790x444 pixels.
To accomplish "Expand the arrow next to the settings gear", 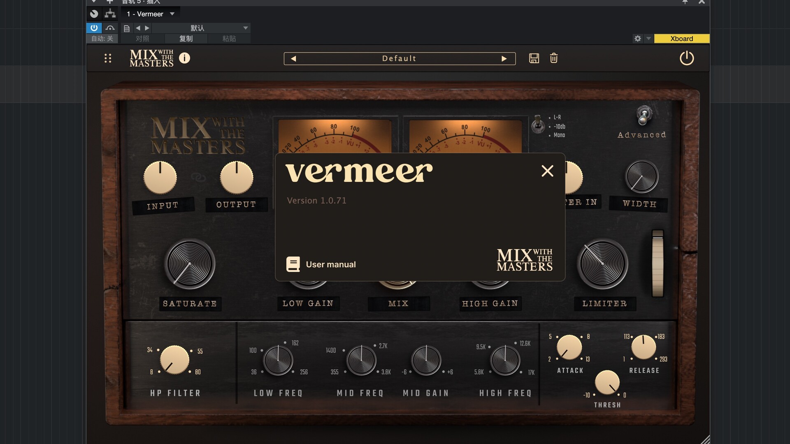I will click(x=648, y=39).
